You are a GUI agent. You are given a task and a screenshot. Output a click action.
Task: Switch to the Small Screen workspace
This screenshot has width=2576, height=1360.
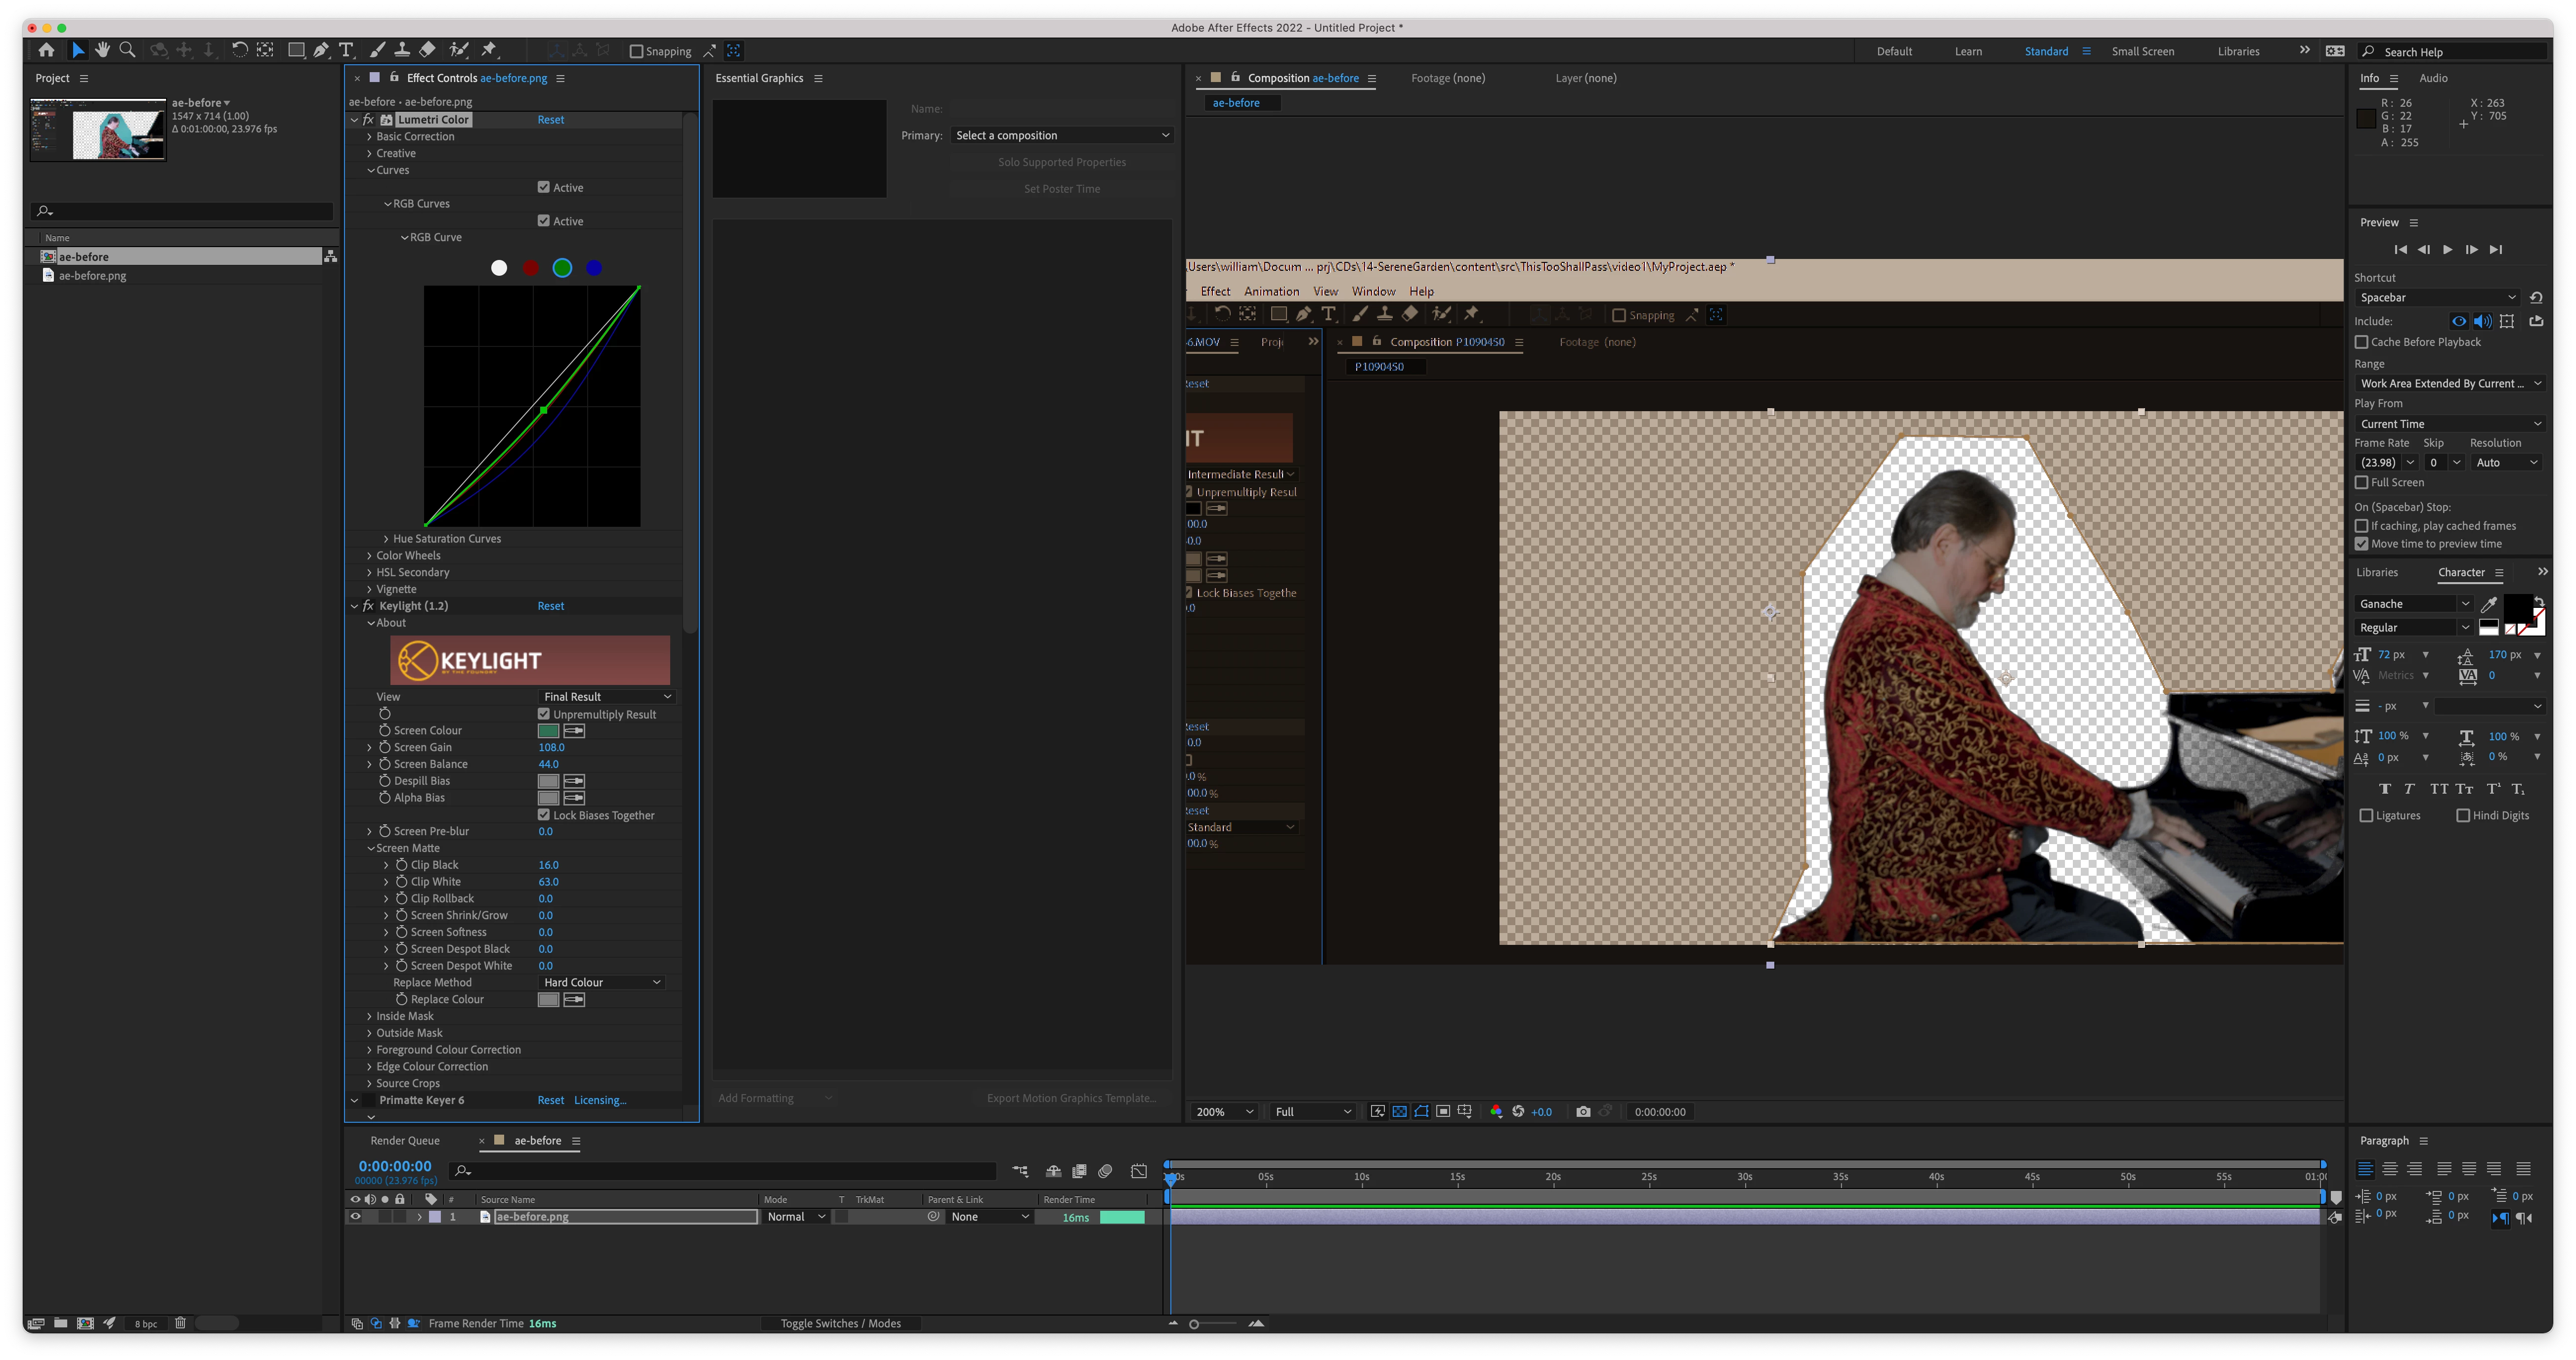(2142, 51)
